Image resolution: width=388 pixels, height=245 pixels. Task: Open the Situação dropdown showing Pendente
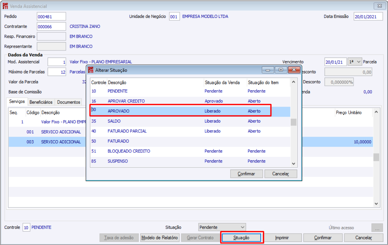(222, 227)
